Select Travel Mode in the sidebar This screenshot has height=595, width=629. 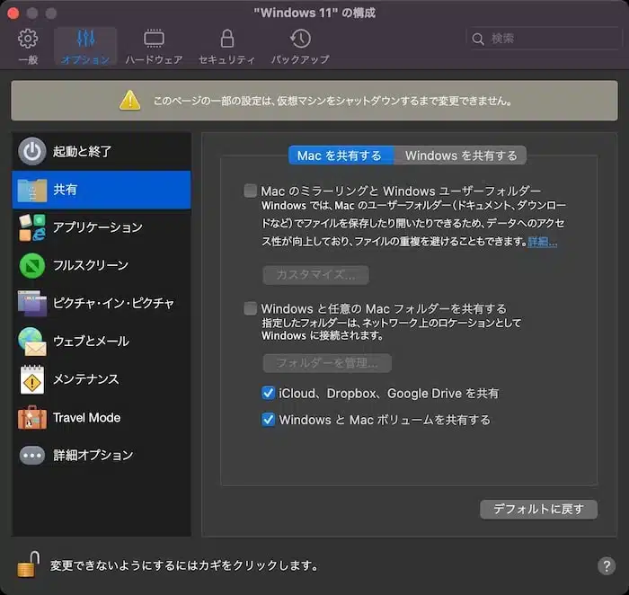coord(102,418)
